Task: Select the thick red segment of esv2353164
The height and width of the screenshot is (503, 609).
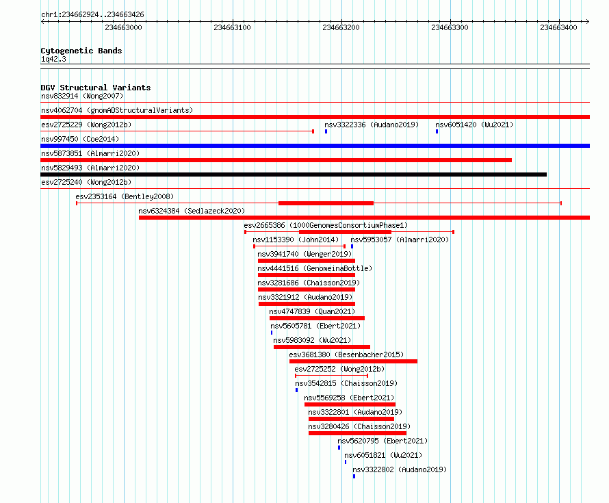Action: pyautogui.click(x=326, y=203)
